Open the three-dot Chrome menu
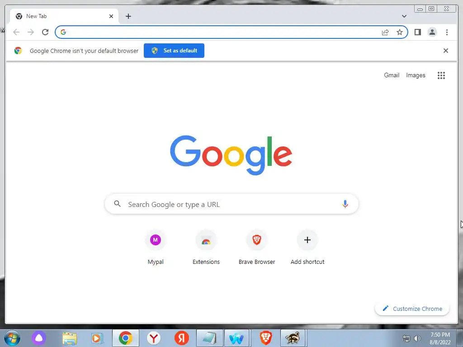 tap(447, 32)
